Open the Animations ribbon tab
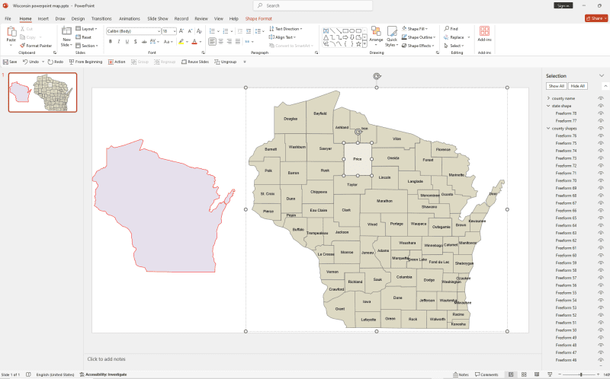 (x=130, y=18)
